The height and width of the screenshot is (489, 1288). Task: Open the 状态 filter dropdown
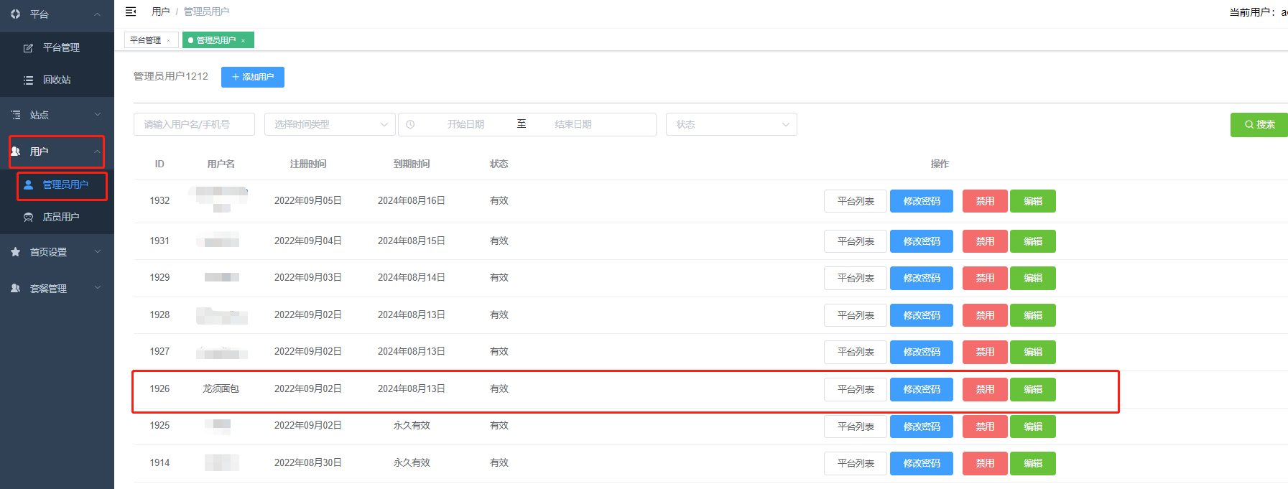click(x=731, y=124)
